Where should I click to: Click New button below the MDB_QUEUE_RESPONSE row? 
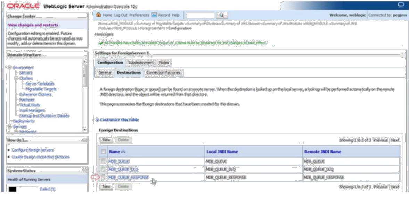coord(106,187)
